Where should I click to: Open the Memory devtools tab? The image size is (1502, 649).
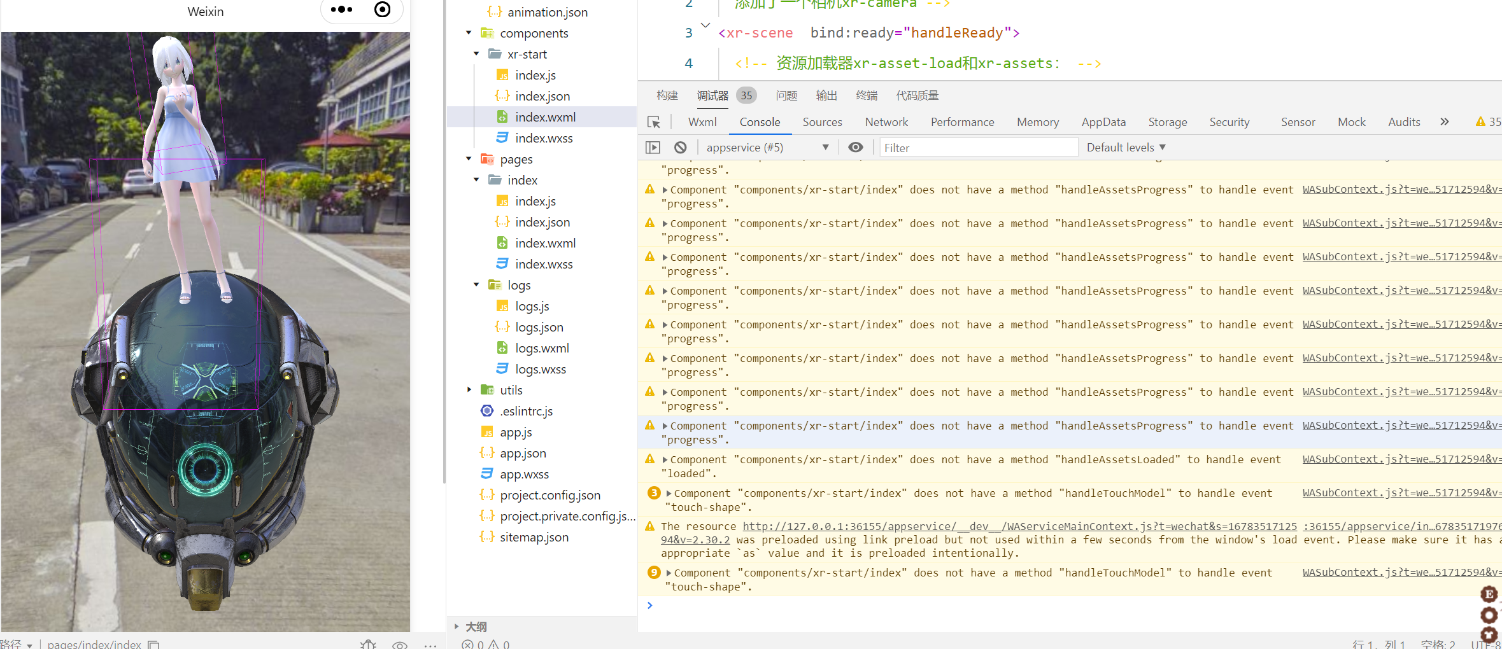(x=1038, y=122)
